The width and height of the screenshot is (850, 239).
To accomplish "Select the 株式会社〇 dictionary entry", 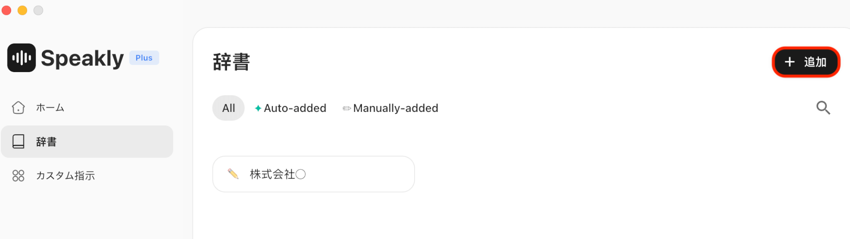I will click(x=313, y=174).
